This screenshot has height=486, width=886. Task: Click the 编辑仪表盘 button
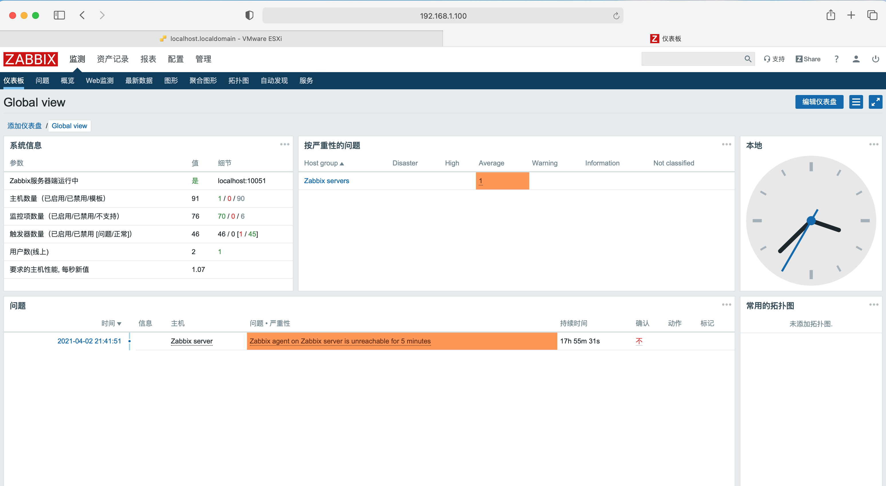[819, 102]
